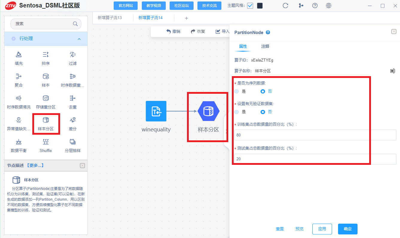Switch to the 新增算子流13 tab
The width and height of the screenshot is (400, 238).
point(110,18)
